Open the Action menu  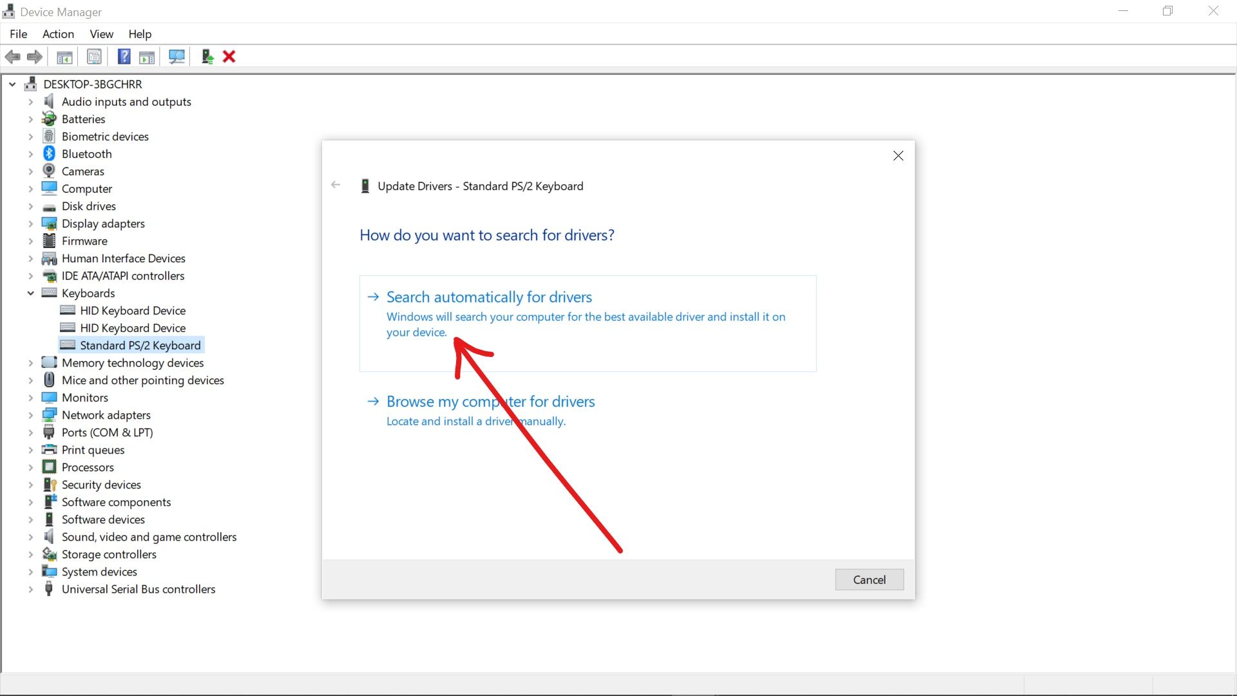[x=58, y=34]
